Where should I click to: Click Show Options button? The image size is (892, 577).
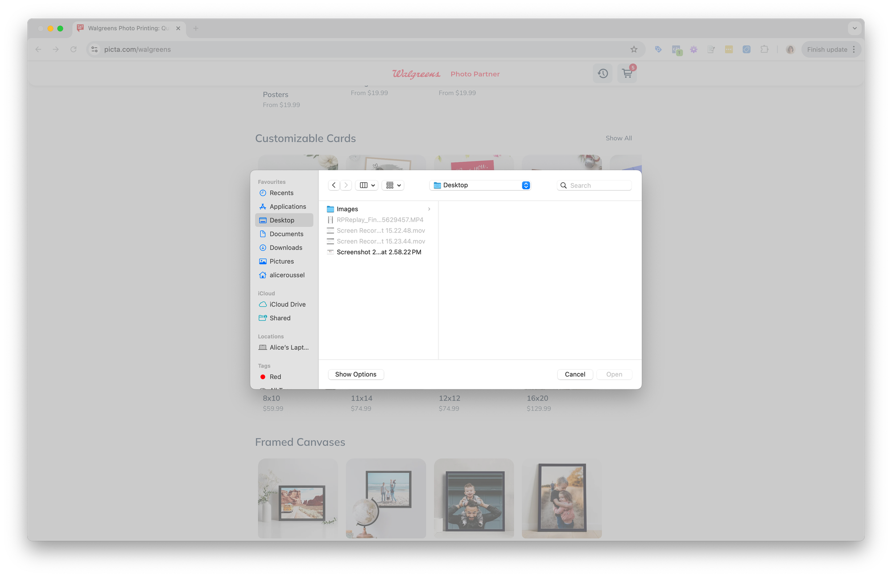pyautogui.click(x=355, y=374)
